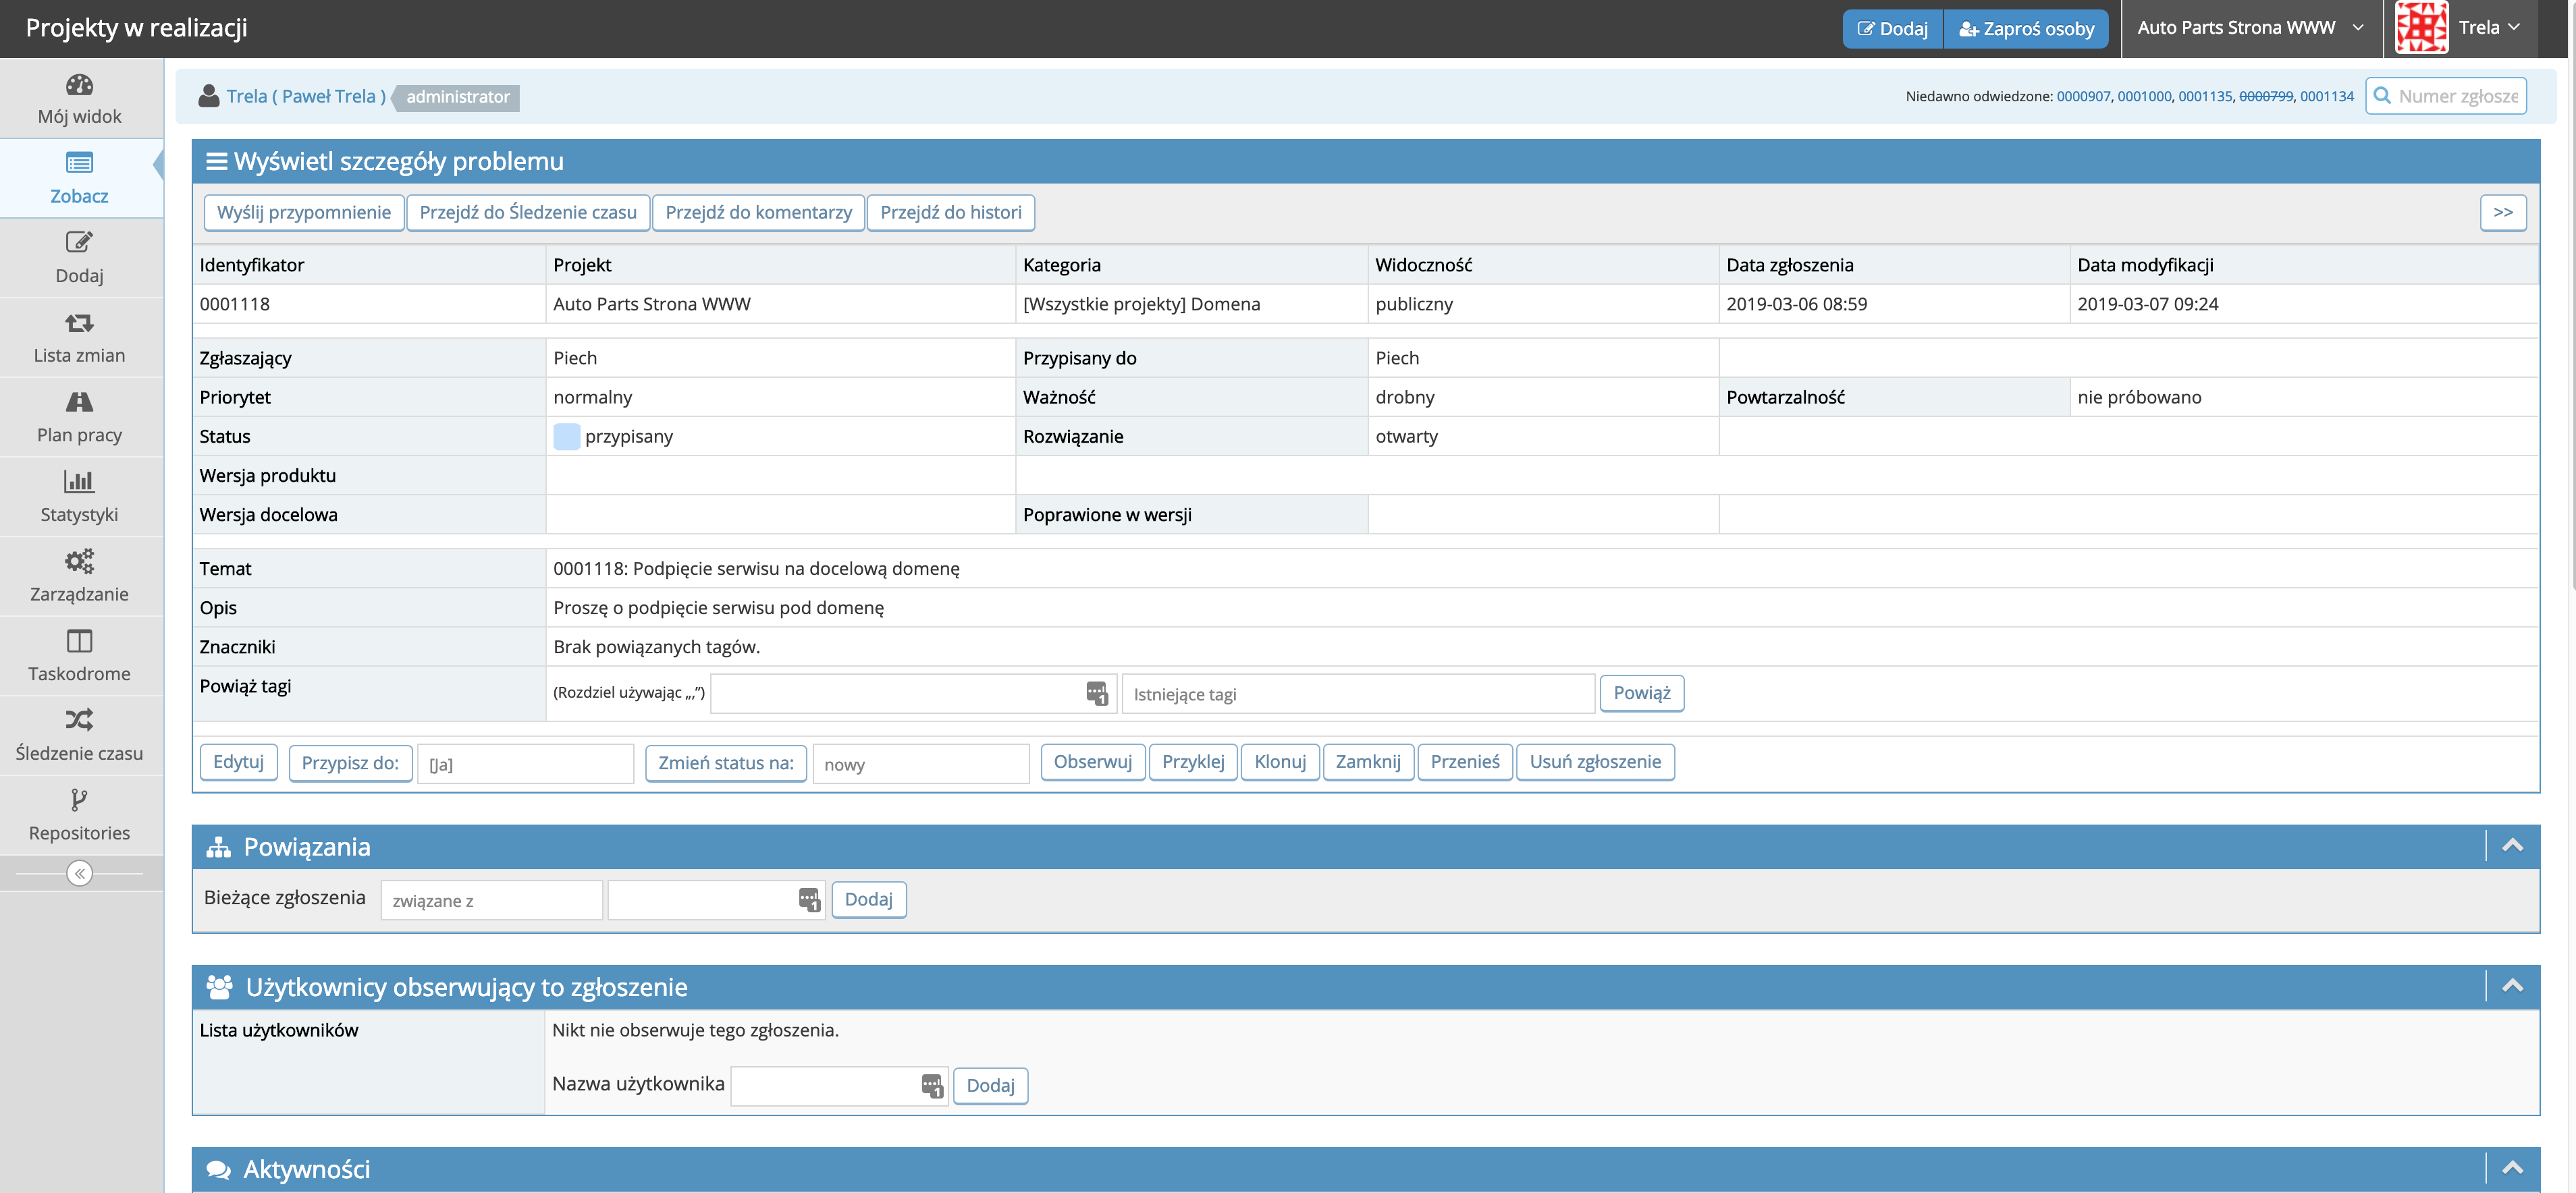Screen dimensions: 2576x1193
Task: Open Zarządzanie gears icon
Action: pyautogui.click(x=79, y=561)
